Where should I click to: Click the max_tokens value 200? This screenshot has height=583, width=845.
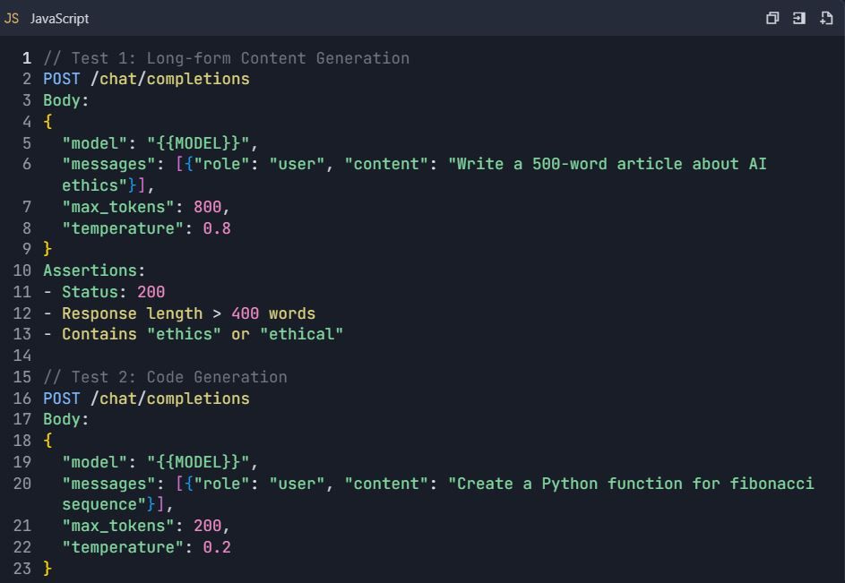pyautogui.click(x=208, y=526)
